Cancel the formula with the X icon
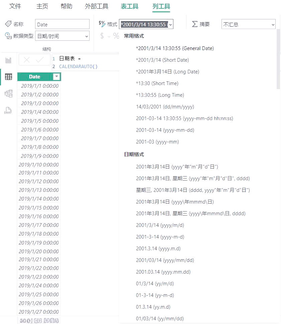 point(27,60)
